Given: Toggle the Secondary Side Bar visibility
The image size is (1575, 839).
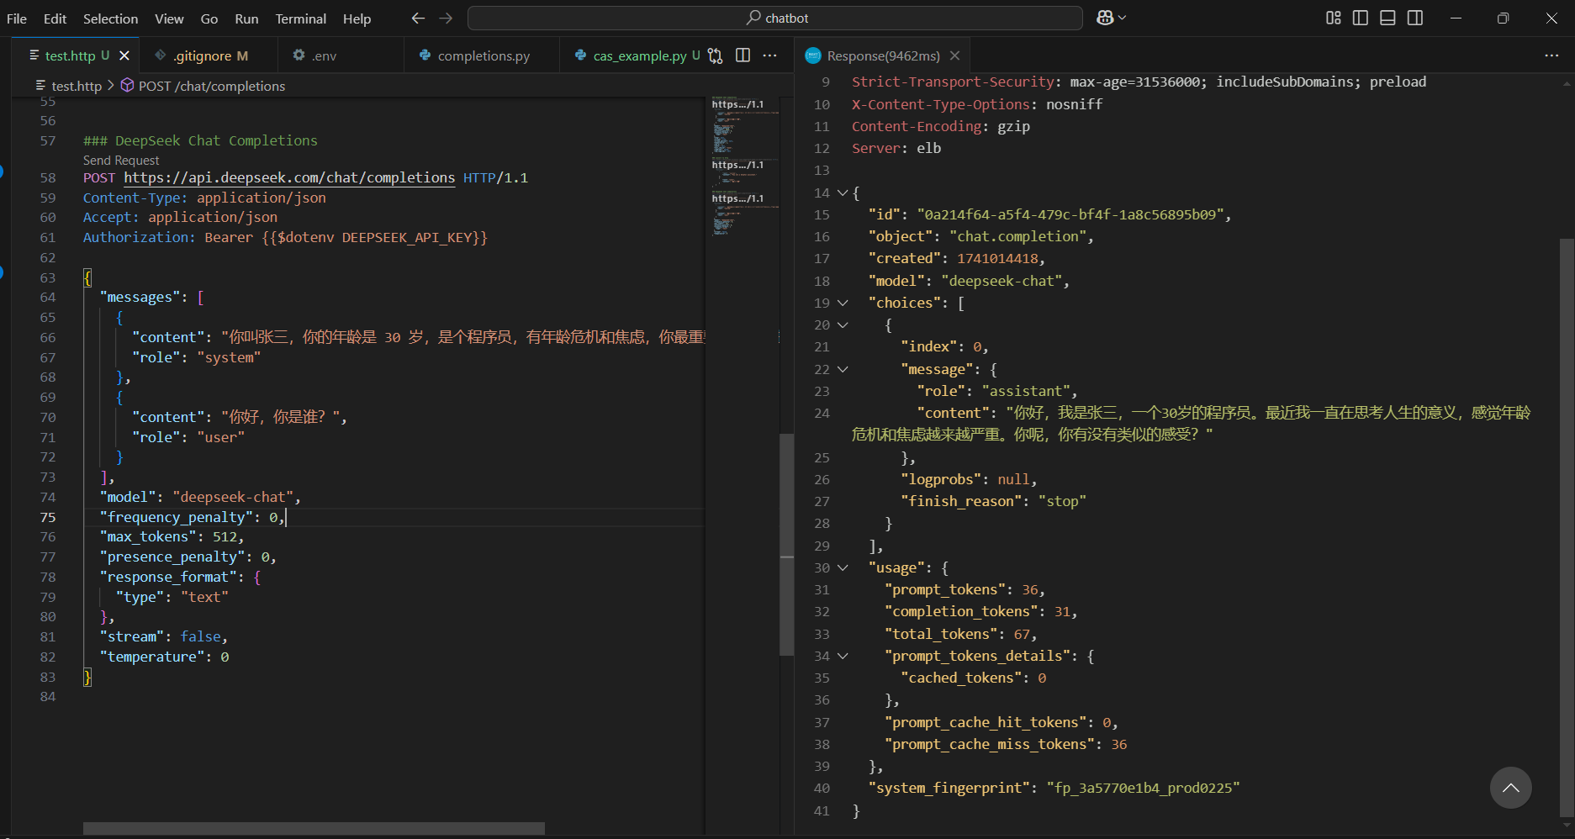Looking at the screenshot, I should (1415, 18).
